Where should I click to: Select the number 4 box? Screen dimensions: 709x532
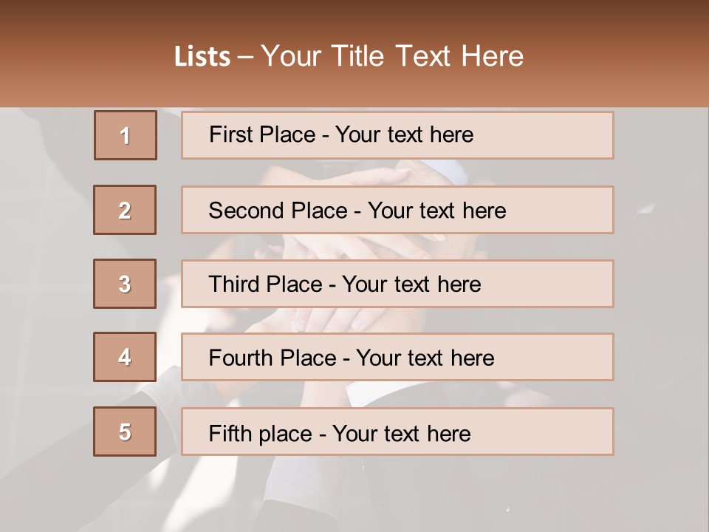point(125,357)
